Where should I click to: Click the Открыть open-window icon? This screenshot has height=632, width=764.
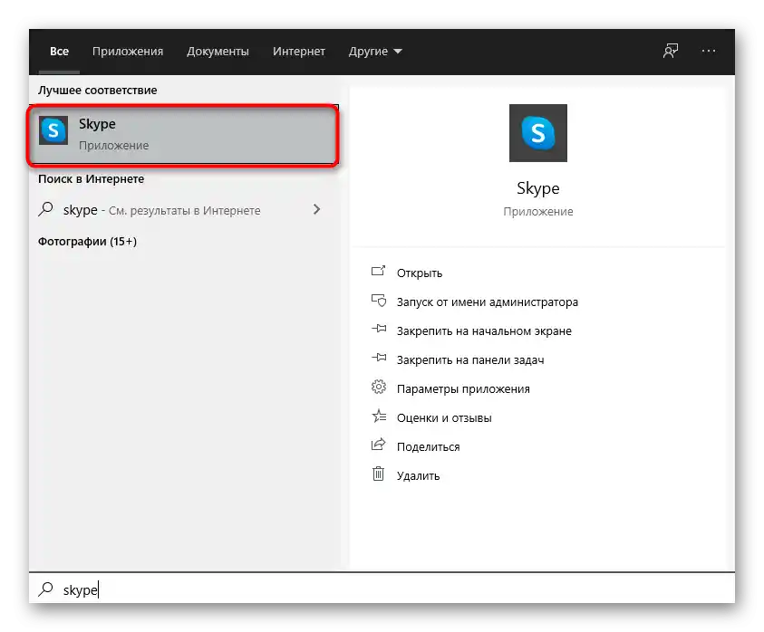379,272
